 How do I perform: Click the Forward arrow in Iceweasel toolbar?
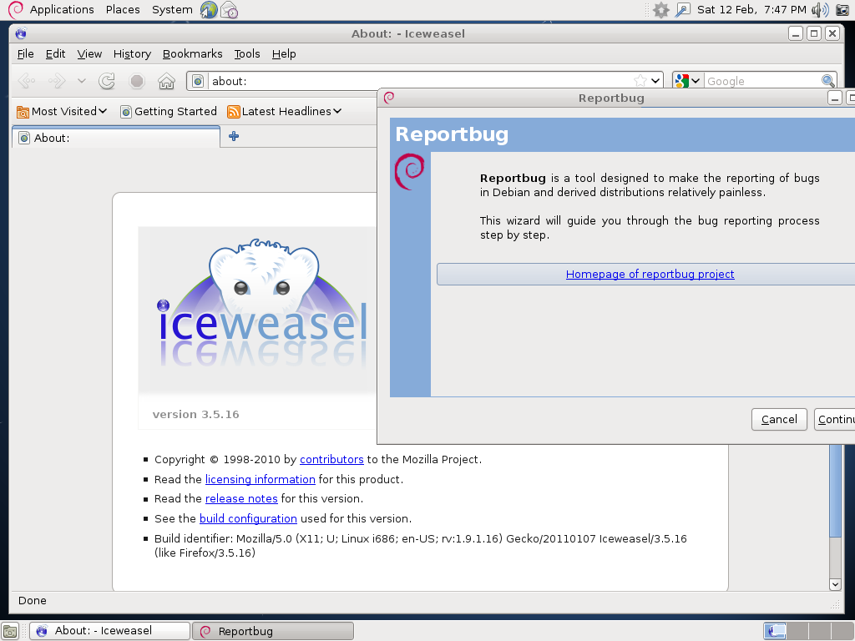tap(57, 81)
